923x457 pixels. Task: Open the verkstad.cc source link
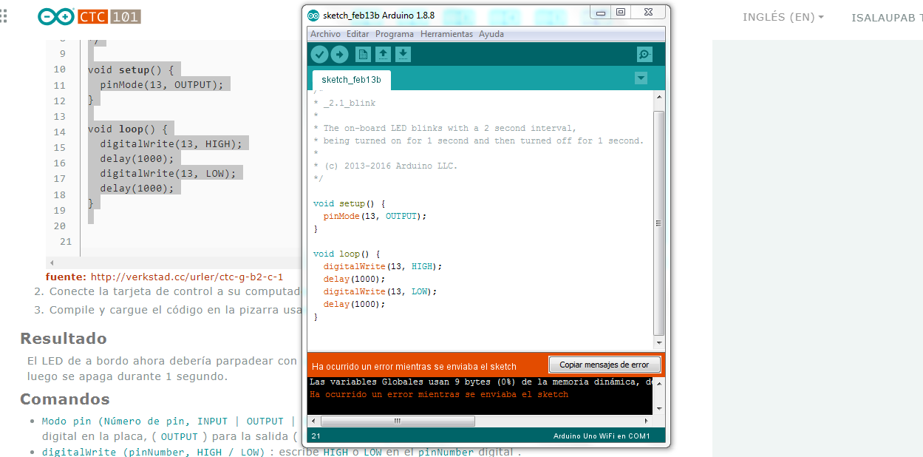(x=187, y=277)
